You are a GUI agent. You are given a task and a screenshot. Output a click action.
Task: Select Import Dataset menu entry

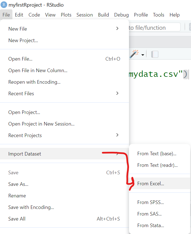(x=64, y=154)
